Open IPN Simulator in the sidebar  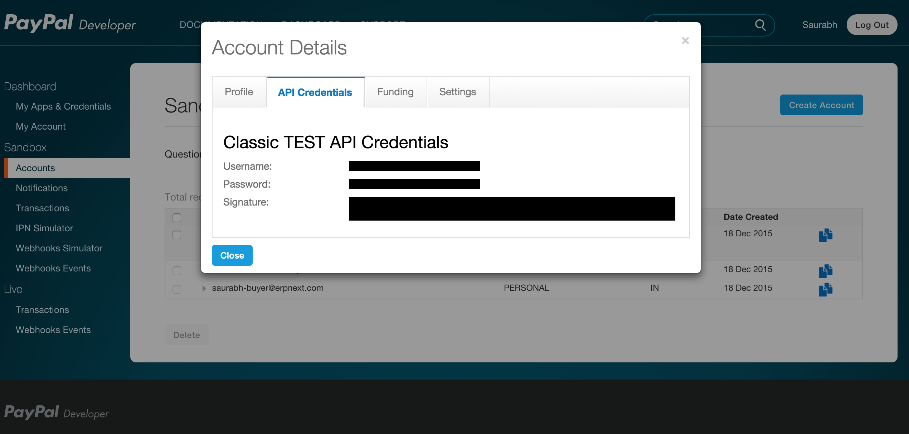[44, 228]
